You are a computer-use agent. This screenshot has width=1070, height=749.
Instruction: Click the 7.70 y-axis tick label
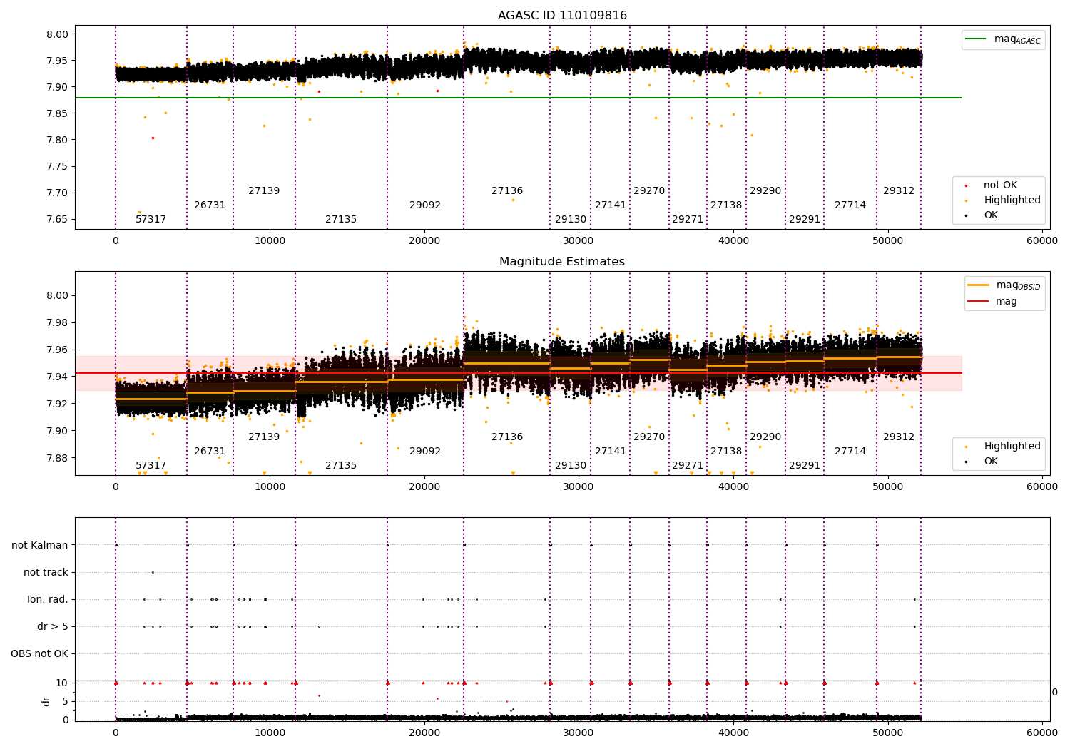tap(57, 193)
